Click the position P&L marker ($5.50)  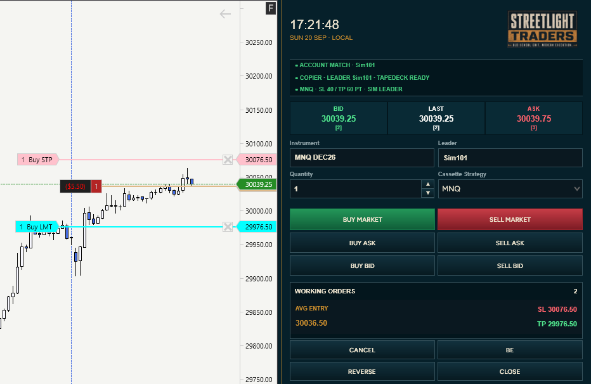pos(75,186)
